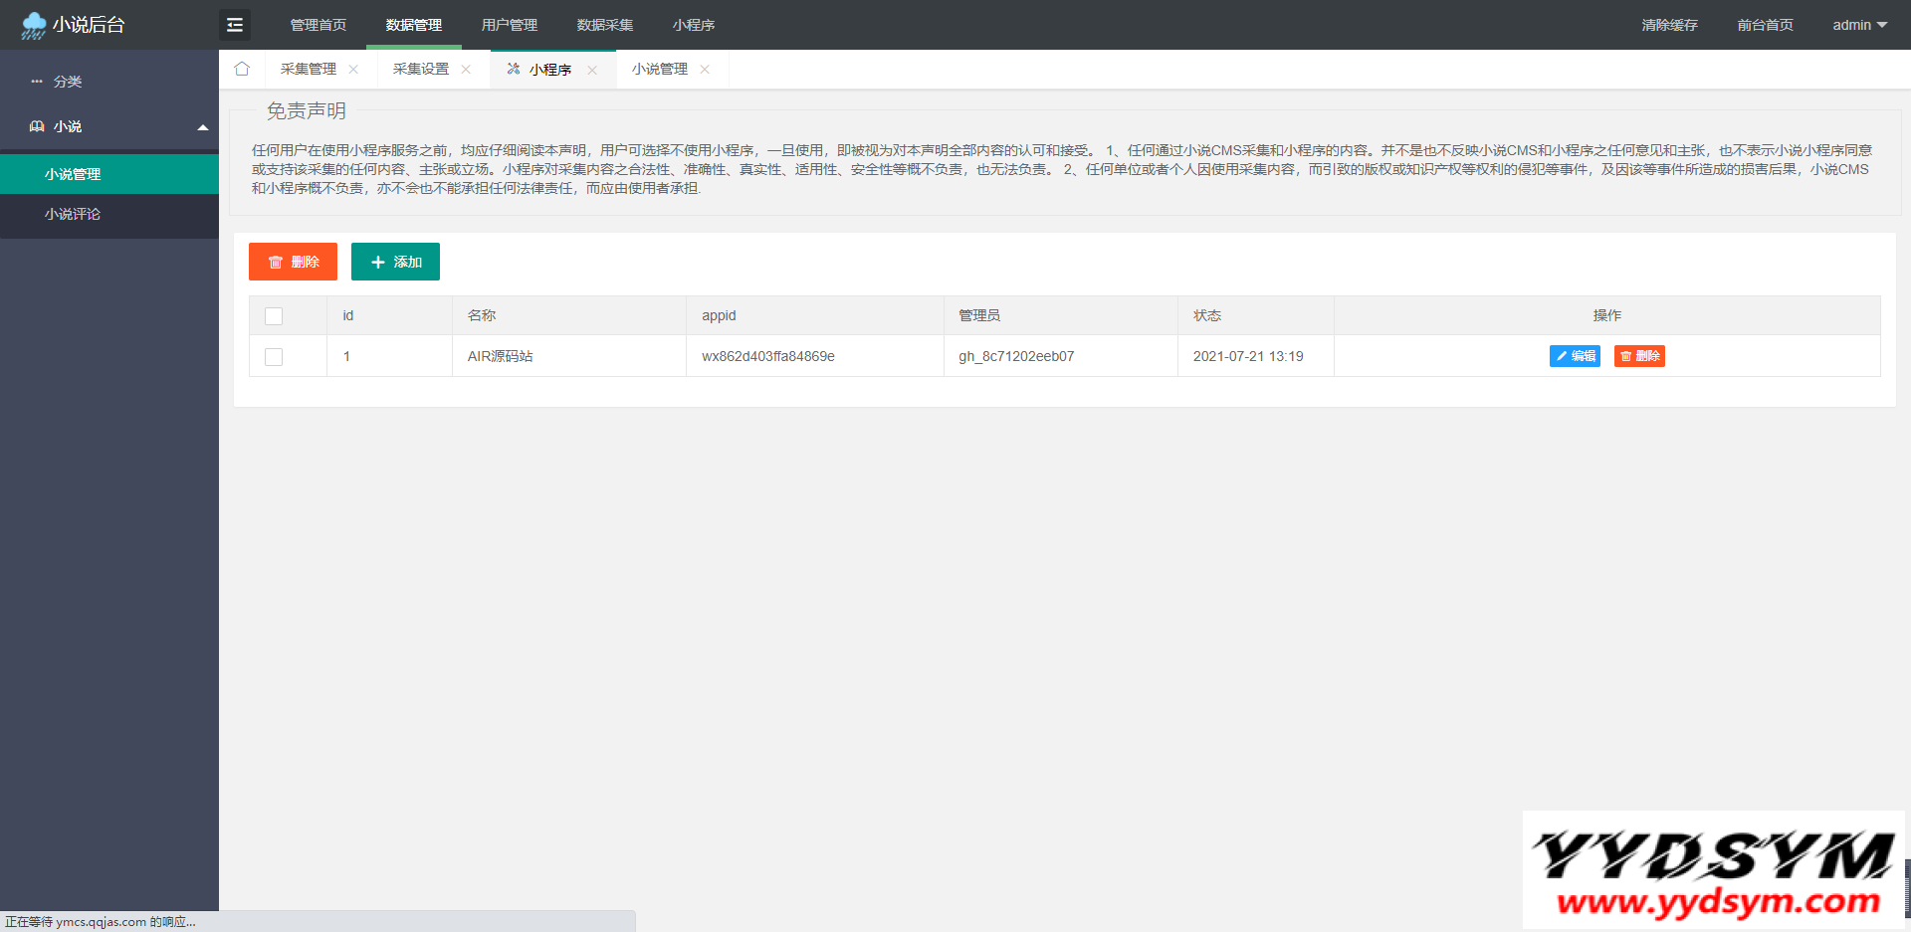This screenshot has width=1911, height=932.
Task: Click the cloud logo icon
Action: 34,25
